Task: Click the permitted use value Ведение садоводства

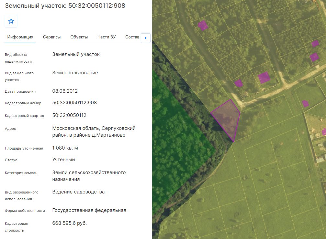Action: point(78,192)
